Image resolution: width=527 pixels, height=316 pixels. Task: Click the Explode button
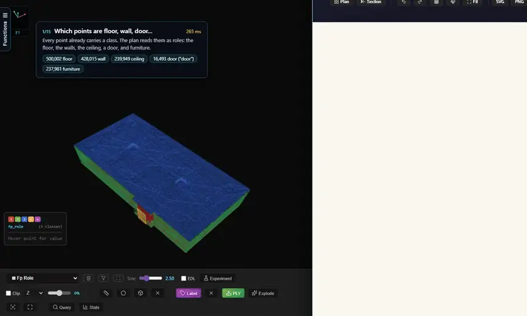click(263, 293)
